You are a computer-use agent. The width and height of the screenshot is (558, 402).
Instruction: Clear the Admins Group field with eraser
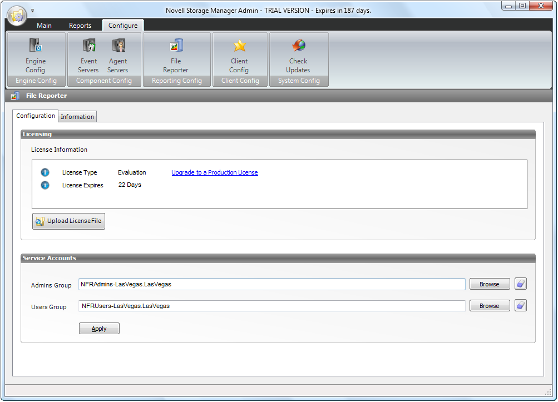pos(521,284)
